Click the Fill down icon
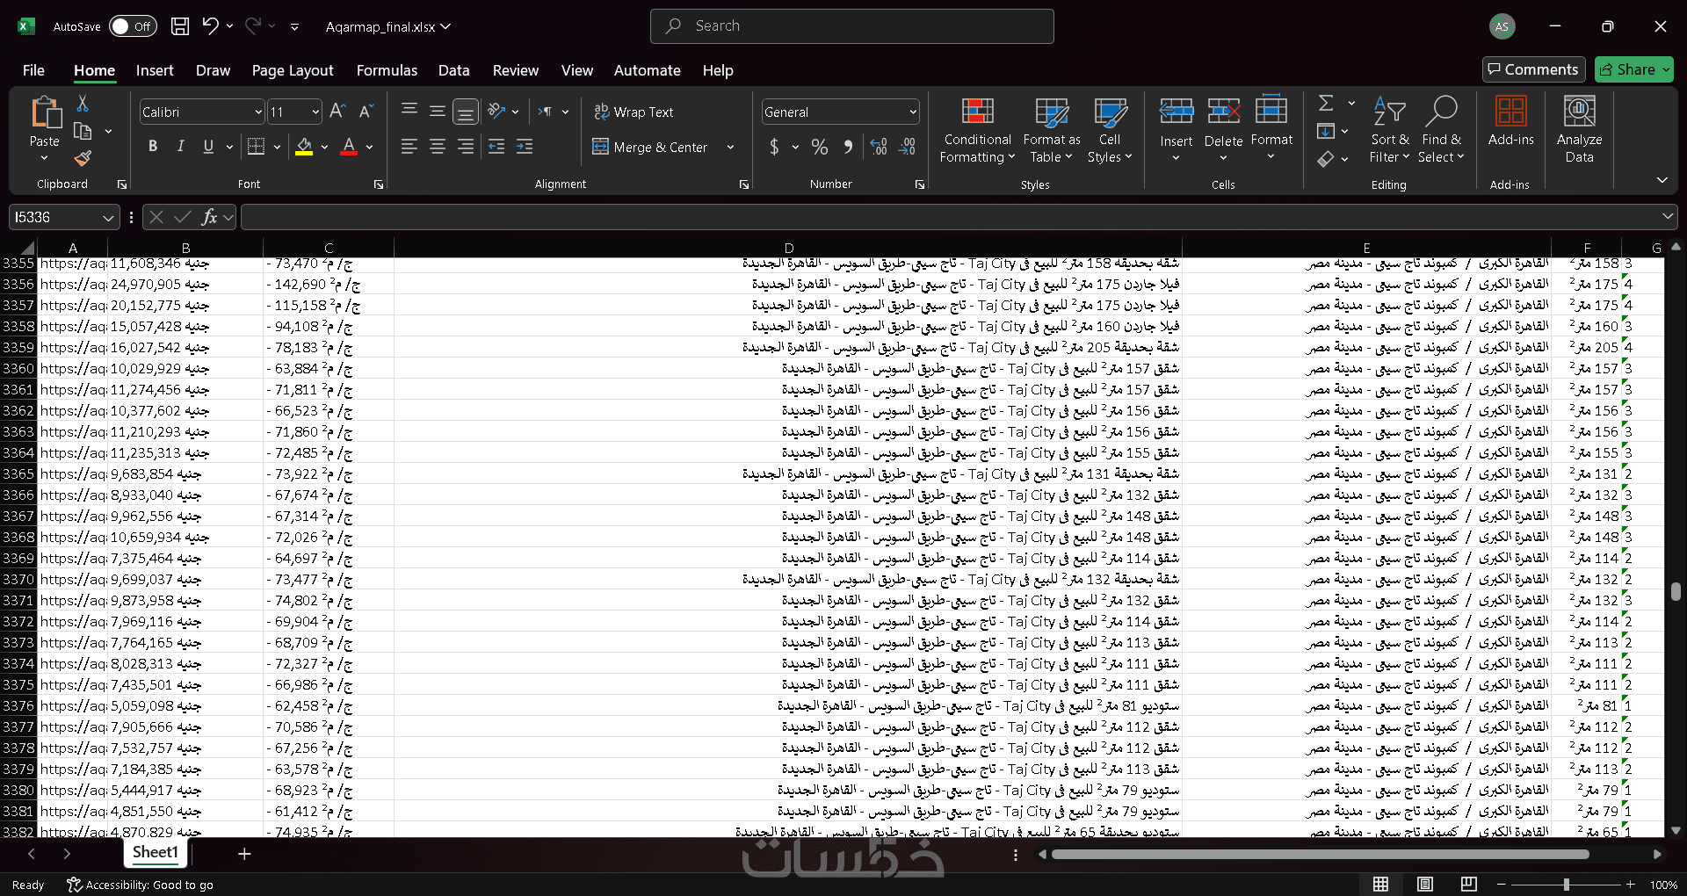Screen dimensions: 1687x896 click(x=1326, y=131)
